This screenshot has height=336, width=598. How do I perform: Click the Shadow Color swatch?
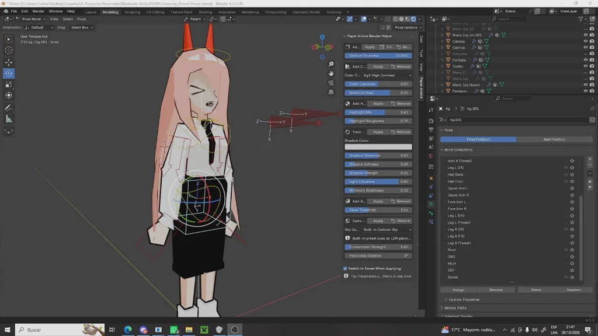[378, 147]
